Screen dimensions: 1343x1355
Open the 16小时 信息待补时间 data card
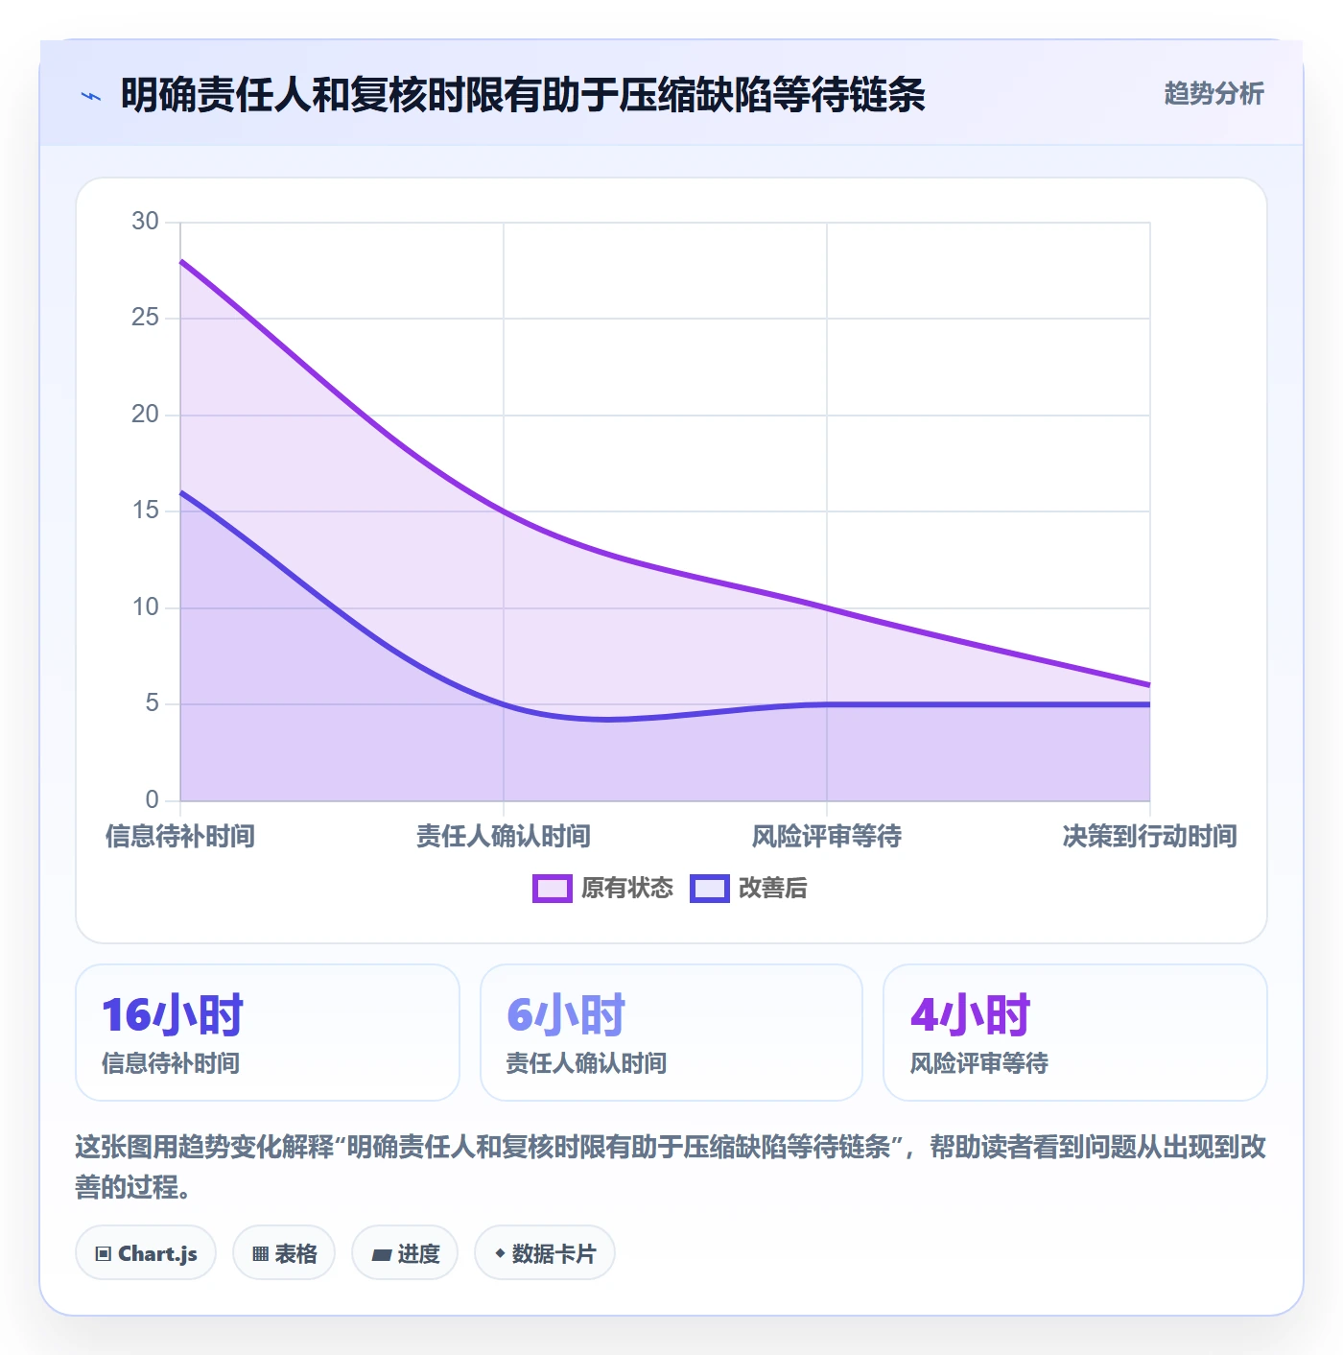(x=268, y=1033)
